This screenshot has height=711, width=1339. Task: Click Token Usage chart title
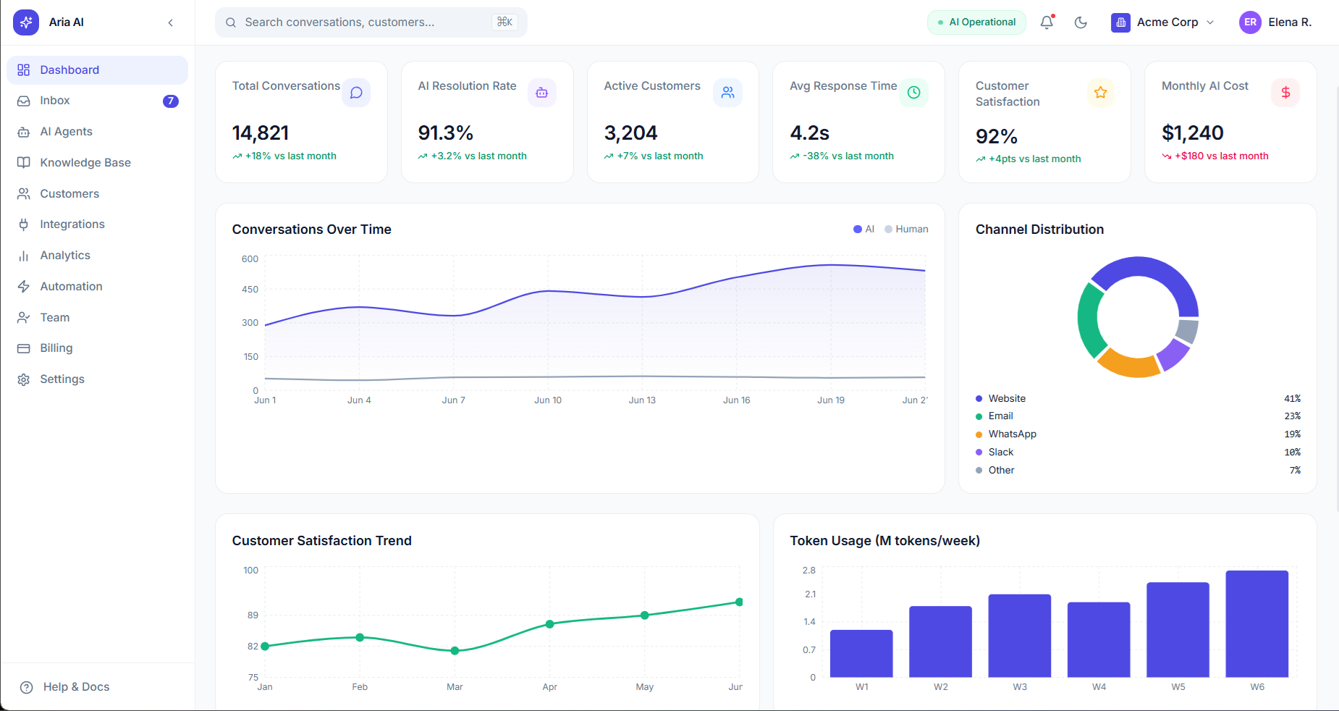885,541
